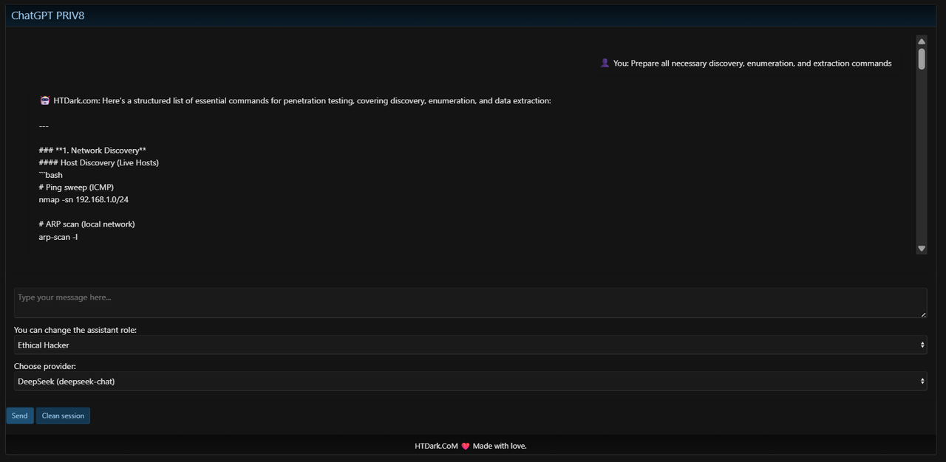946x462 pixels.
Task: Focus the 'Type your message here...' input field
Action: point(470,303)
